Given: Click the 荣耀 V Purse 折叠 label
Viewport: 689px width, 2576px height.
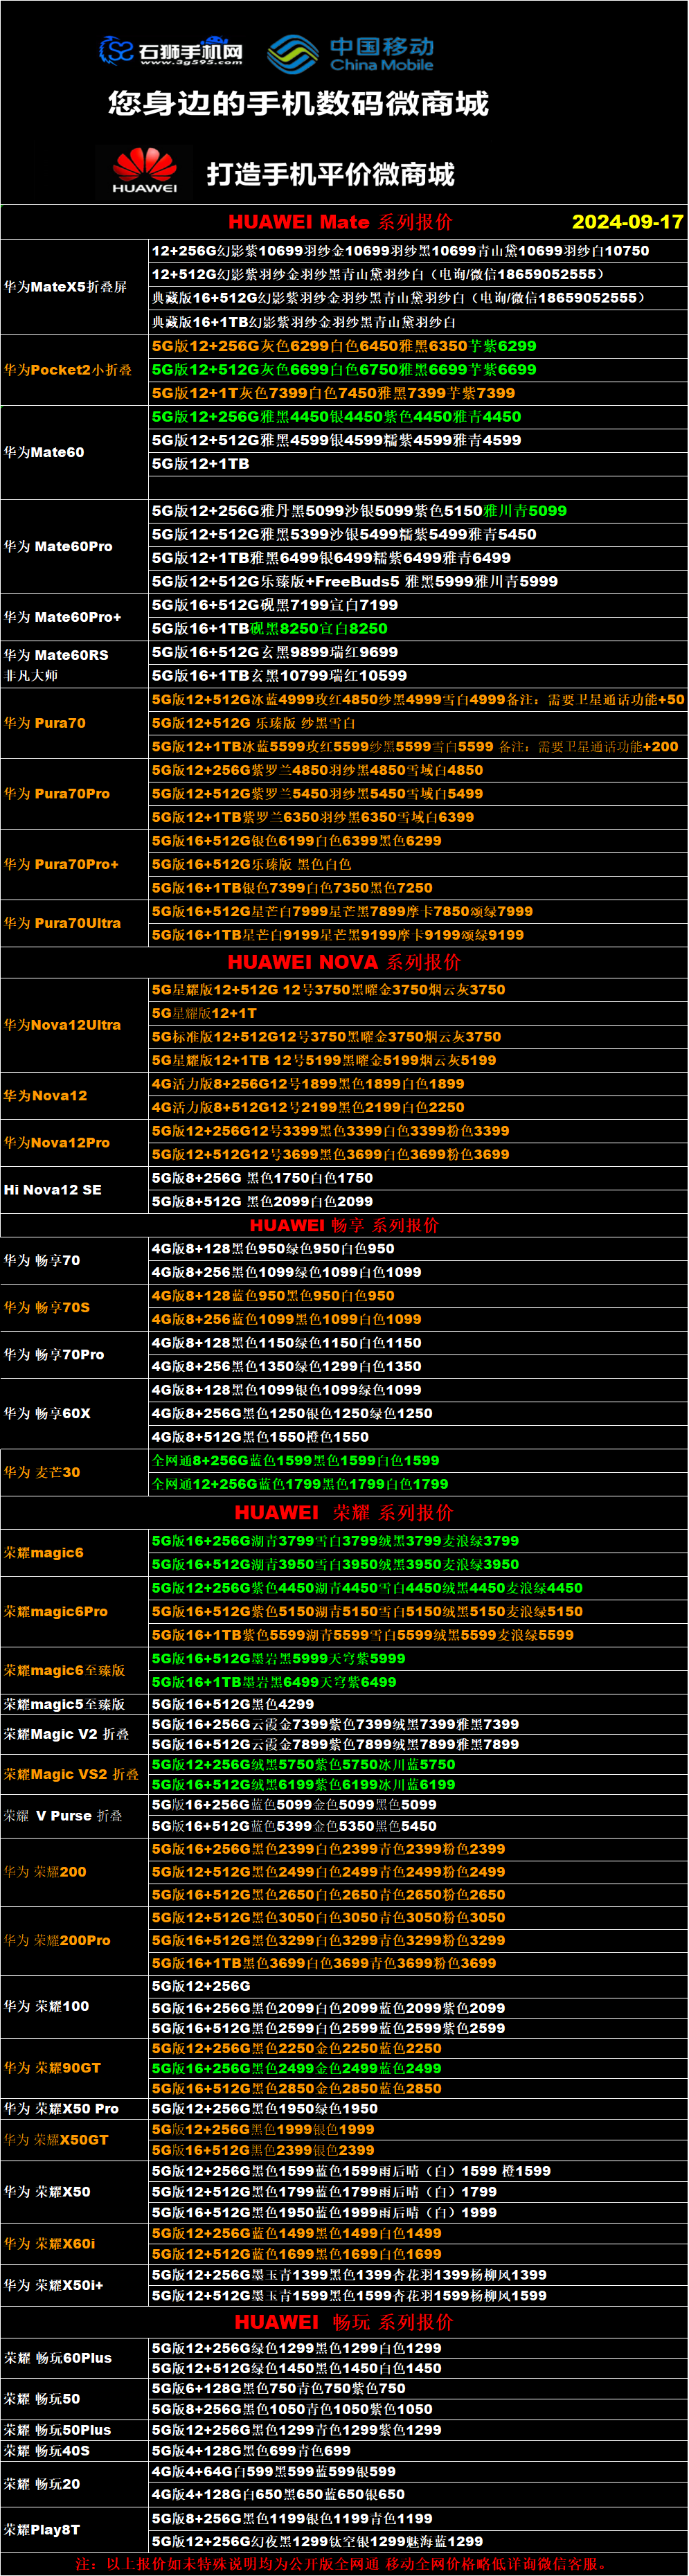Looking at the screenshot, I should click(x=63, y=1815).
